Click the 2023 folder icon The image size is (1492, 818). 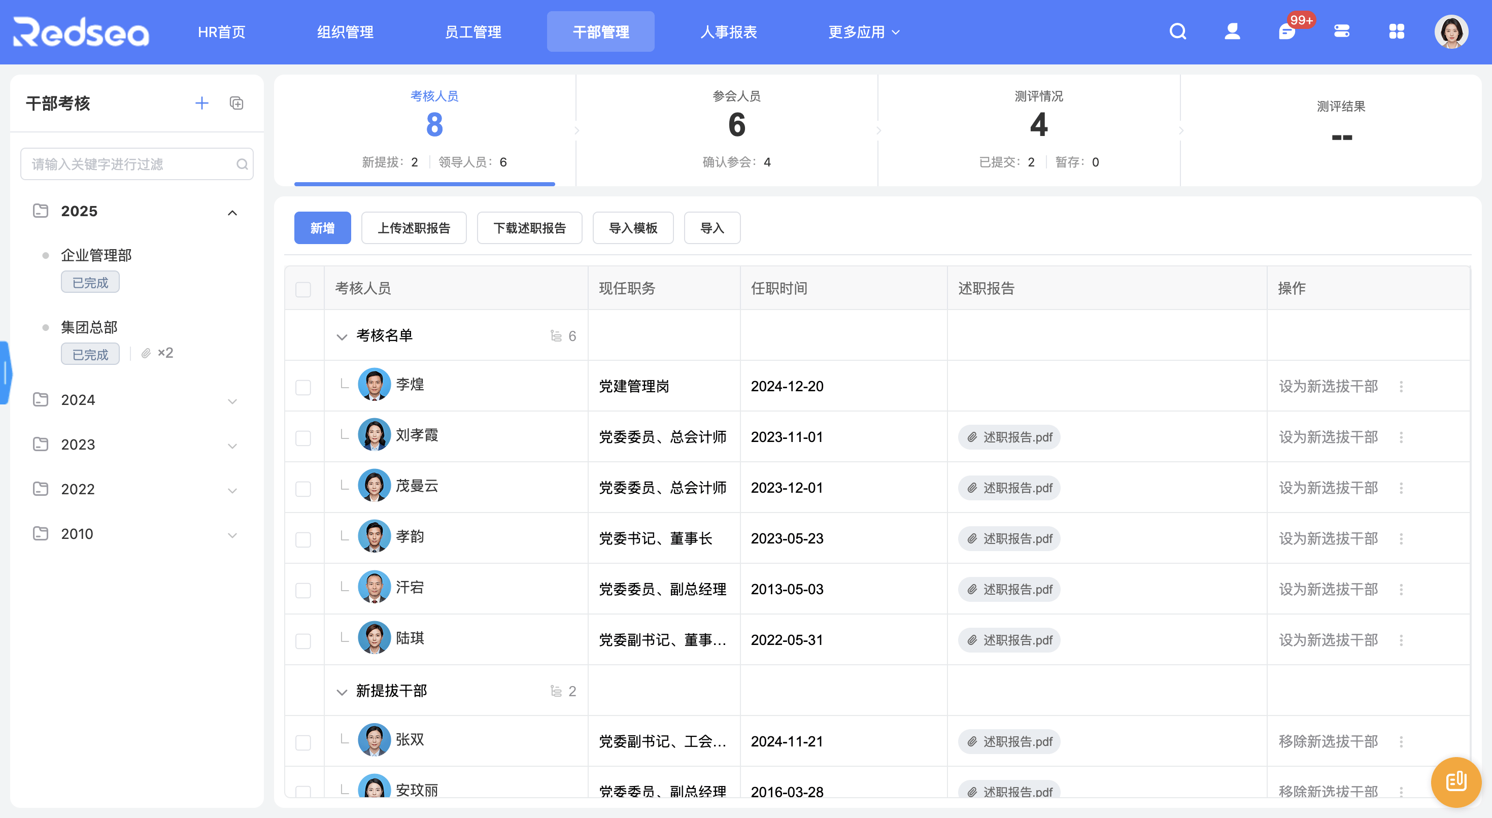pos(41,445)
